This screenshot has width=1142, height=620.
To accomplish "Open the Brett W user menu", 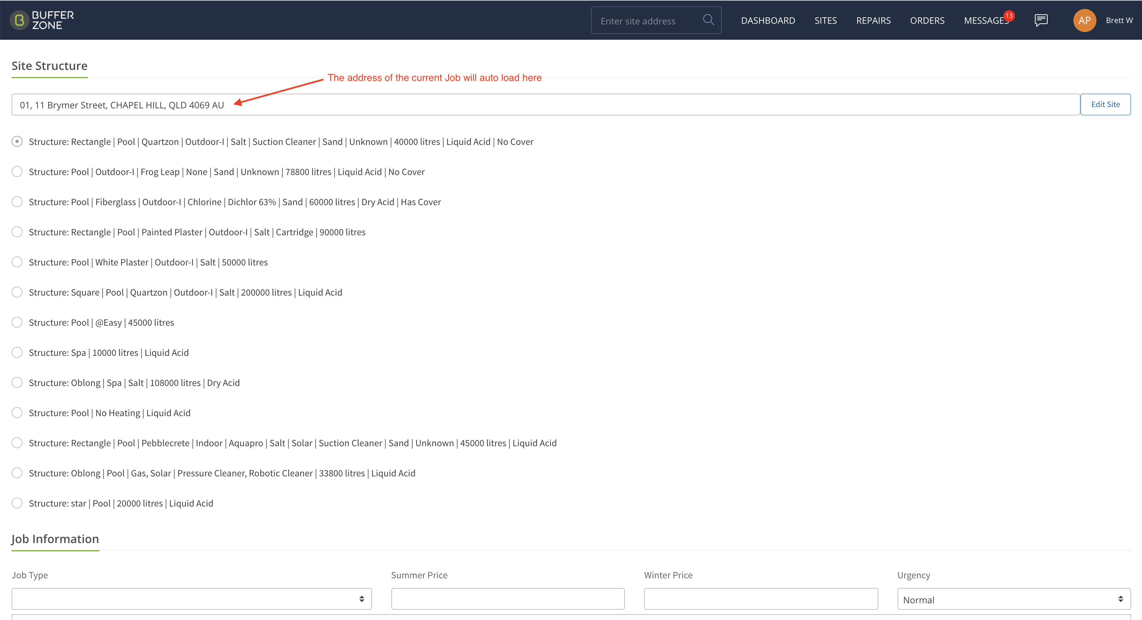I will pyautogui.click(x=1119, y=21).
